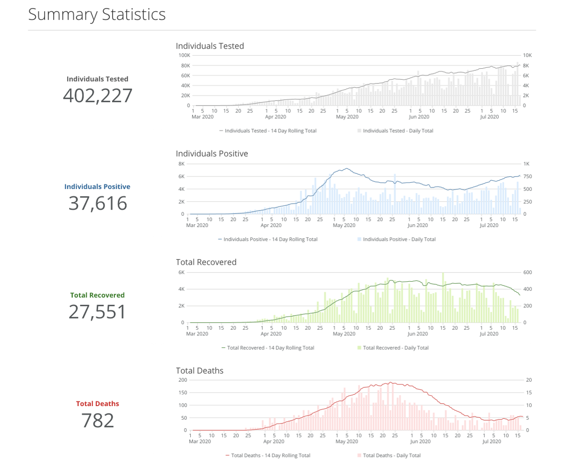Click the blue Individuals Positive label beside count
The height and width of the screenshot is (473, 565).
pyautogui.click(x=97, y=187)
